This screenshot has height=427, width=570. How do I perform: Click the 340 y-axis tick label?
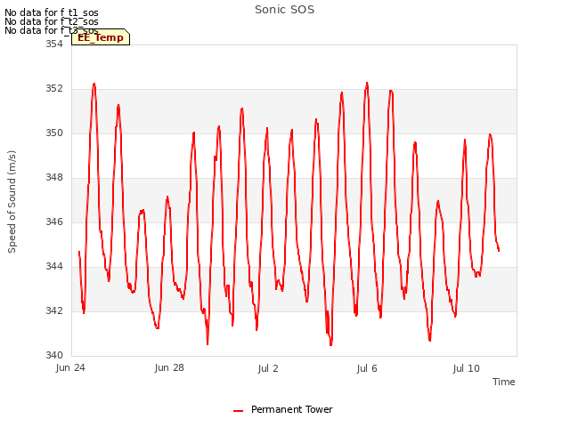click(x=54, y=355)
